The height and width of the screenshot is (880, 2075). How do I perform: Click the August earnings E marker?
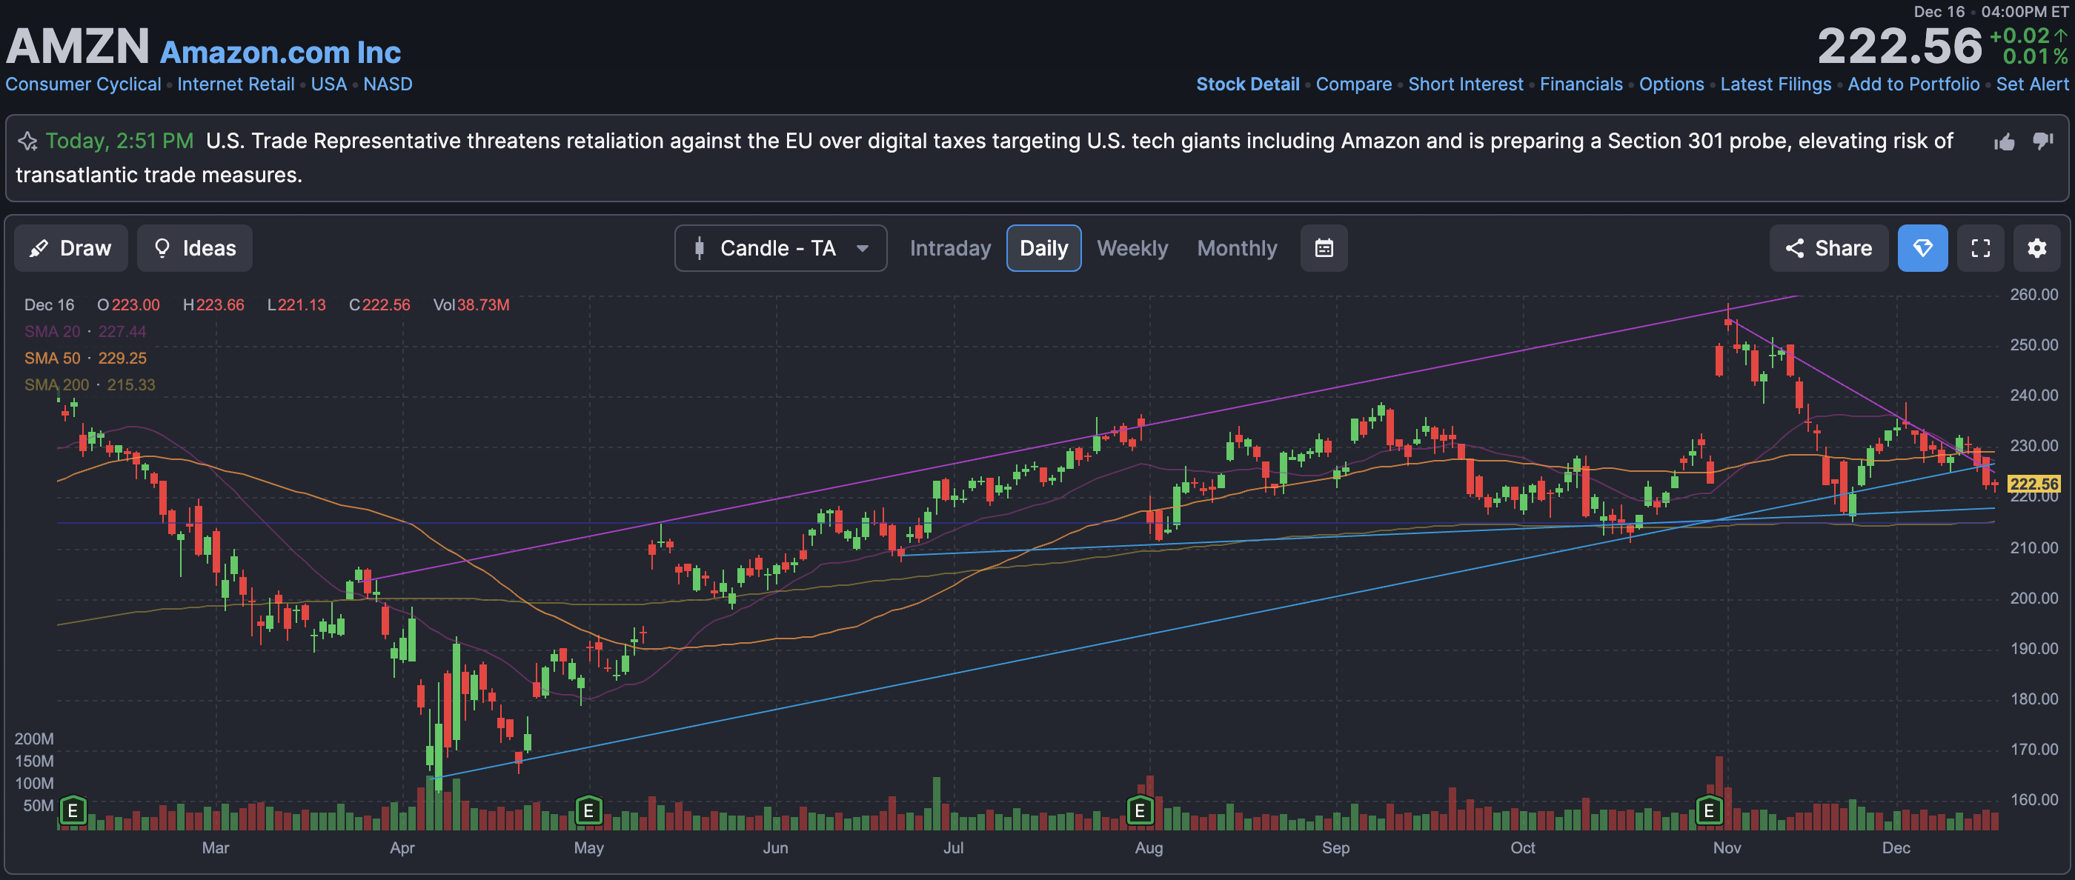click(1139, 810)
